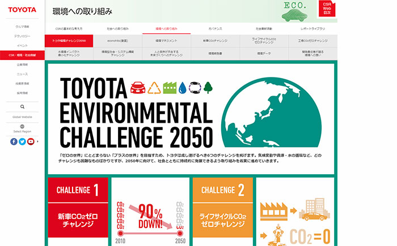Image resolution: width=397 pixels, height=246 pixels.
Task: Open 人と自然が共生する未来づくり item
Action: (166, 53)
